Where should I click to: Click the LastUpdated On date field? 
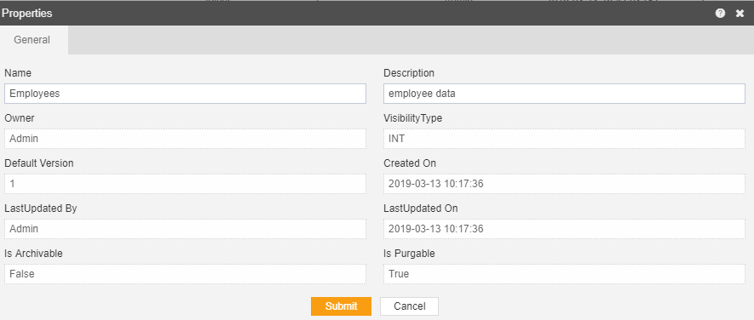tap(564, 229)
